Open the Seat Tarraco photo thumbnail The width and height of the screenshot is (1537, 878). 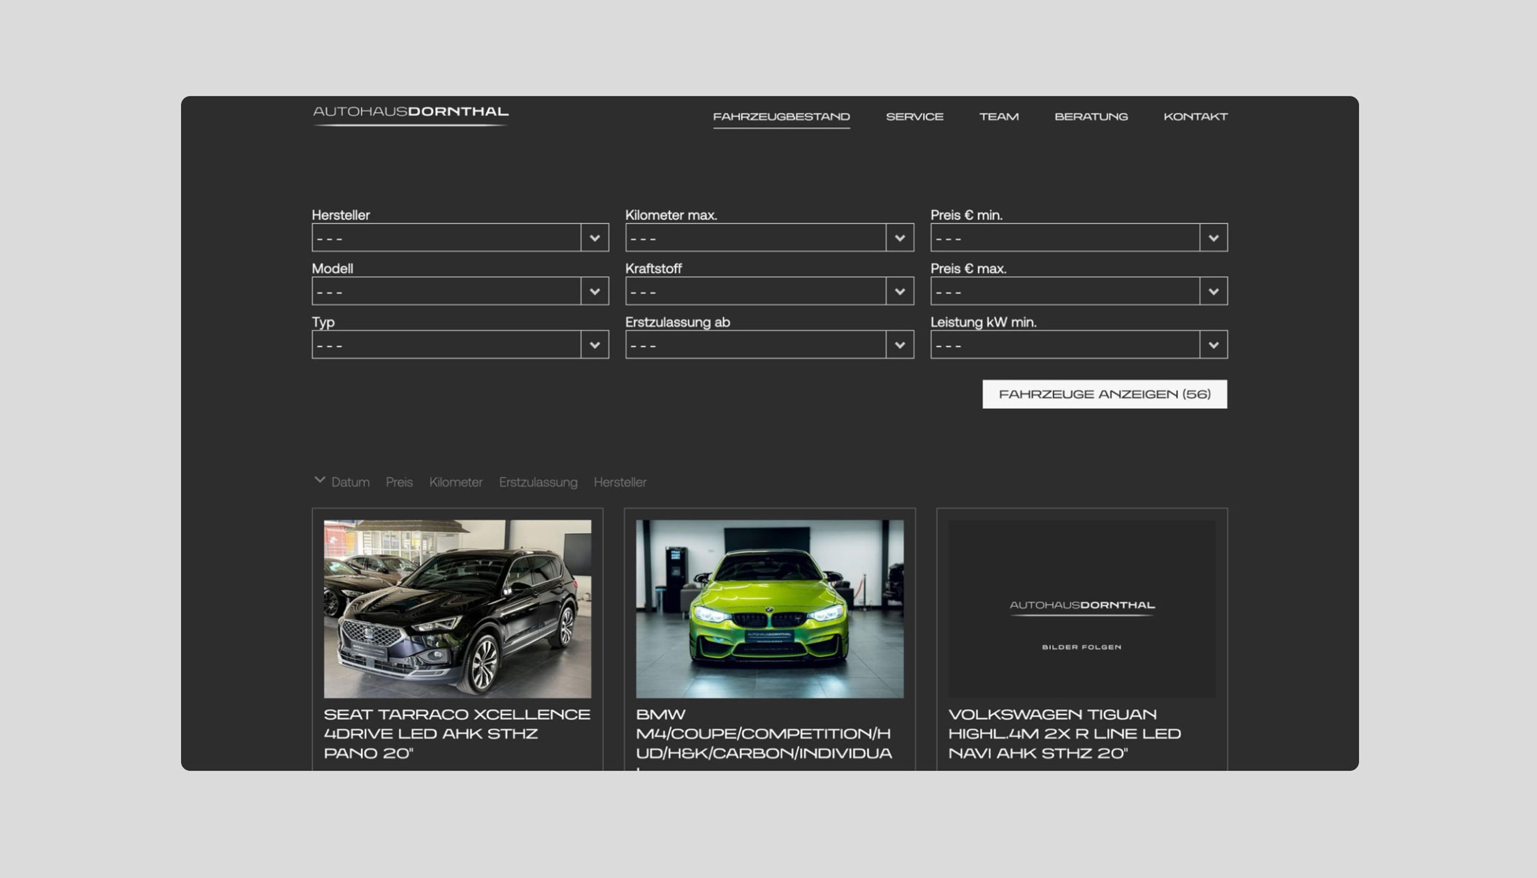pos(458,609)
